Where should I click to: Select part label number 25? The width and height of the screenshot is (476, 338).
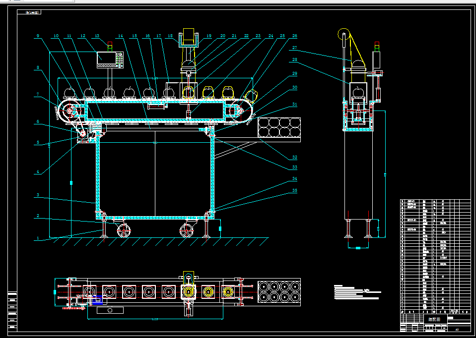(x=282, y=36)
